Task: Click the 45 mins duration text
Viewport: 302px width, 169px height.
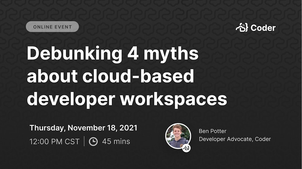Action: pyautogui.click(x=116, y=141)
